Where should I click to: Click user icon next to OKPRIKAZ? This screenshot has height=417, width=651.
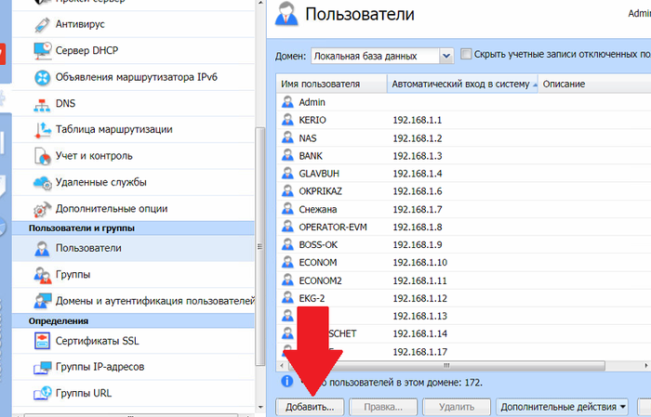tap(287, 191)
